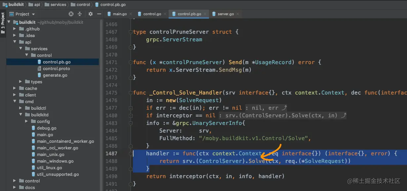
Task: Unfold the collapsed block at line 1480
Action: (131, 116)
